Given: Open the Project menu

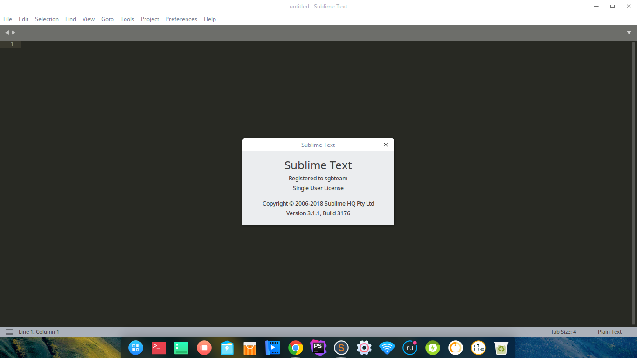Looking at the screenshot, I should pyautogui.click(x=150, y=19).
